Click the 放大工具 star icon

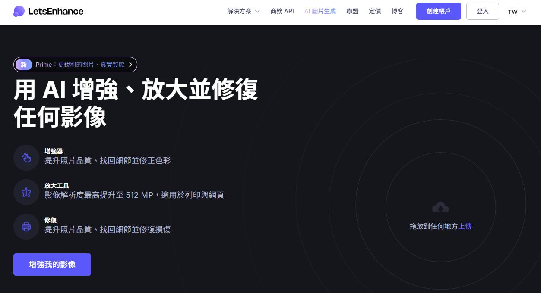click(x=26, y=192)
